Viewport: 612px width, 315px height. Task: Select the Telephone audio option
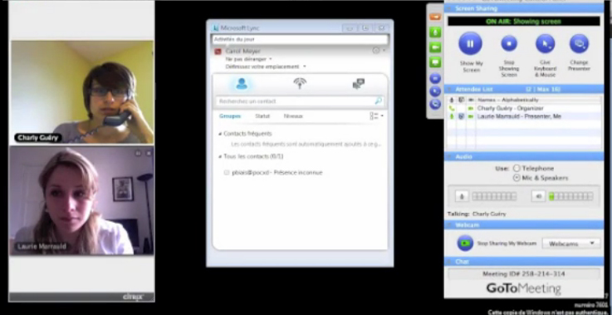point(517,169)
